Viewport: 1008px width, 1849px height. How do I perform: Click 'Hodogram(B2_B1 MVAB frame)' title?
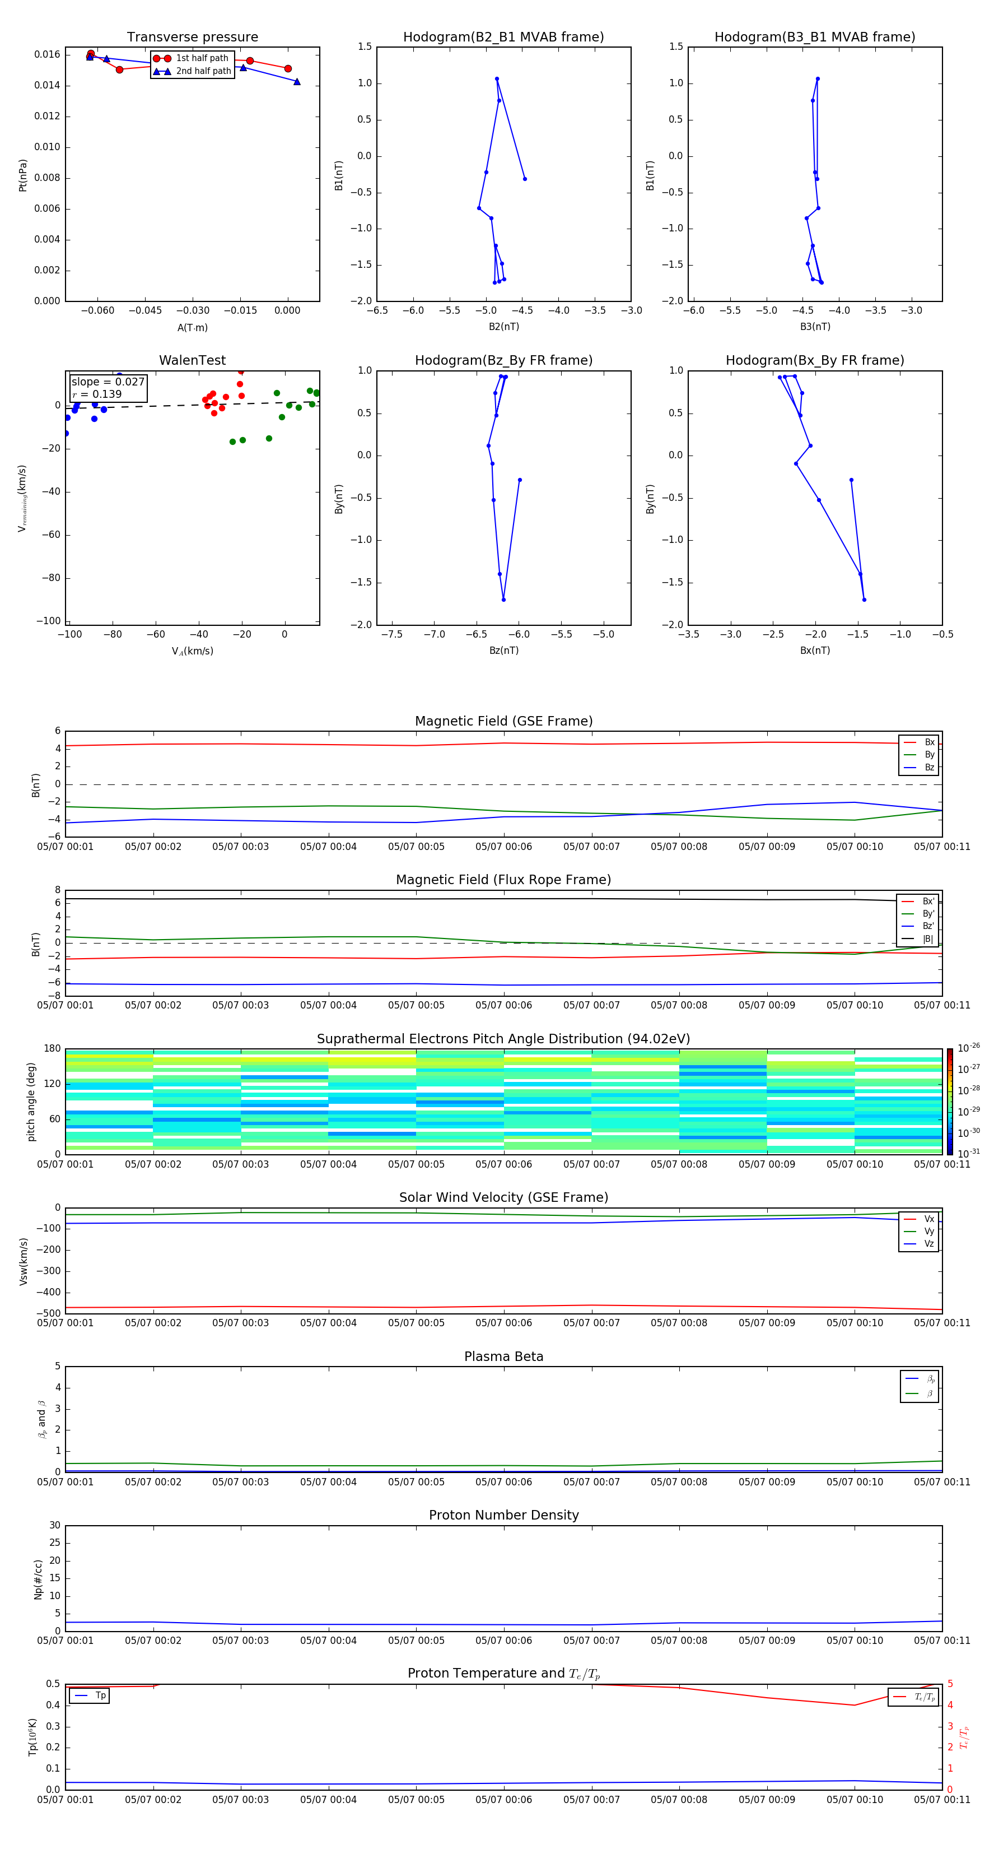[503, 38]
